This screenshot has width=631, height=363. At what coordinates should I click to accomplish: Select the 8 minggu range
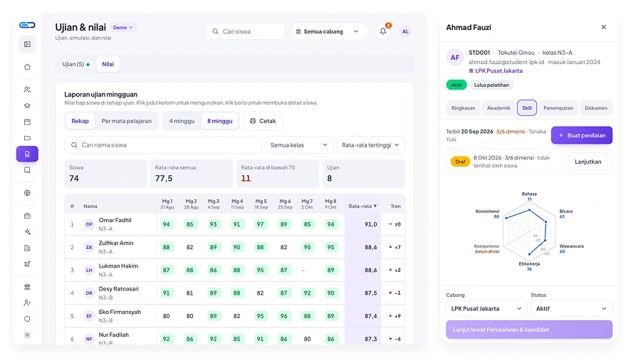220,121
